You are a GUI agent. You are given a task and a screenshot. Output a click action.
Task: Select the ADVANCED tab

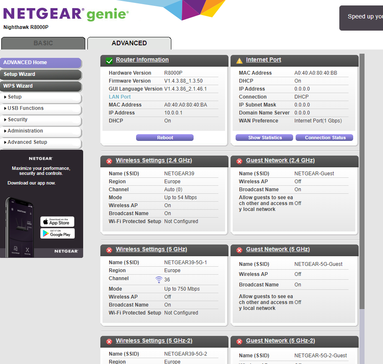(129, 43)
